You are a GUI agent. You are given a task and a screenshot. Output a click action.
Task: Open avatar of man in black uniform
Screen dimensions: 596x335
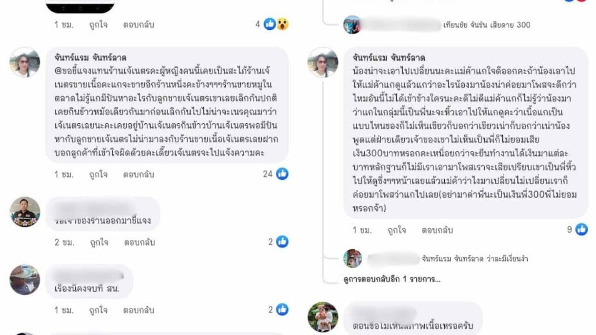[x=25, y=212]
